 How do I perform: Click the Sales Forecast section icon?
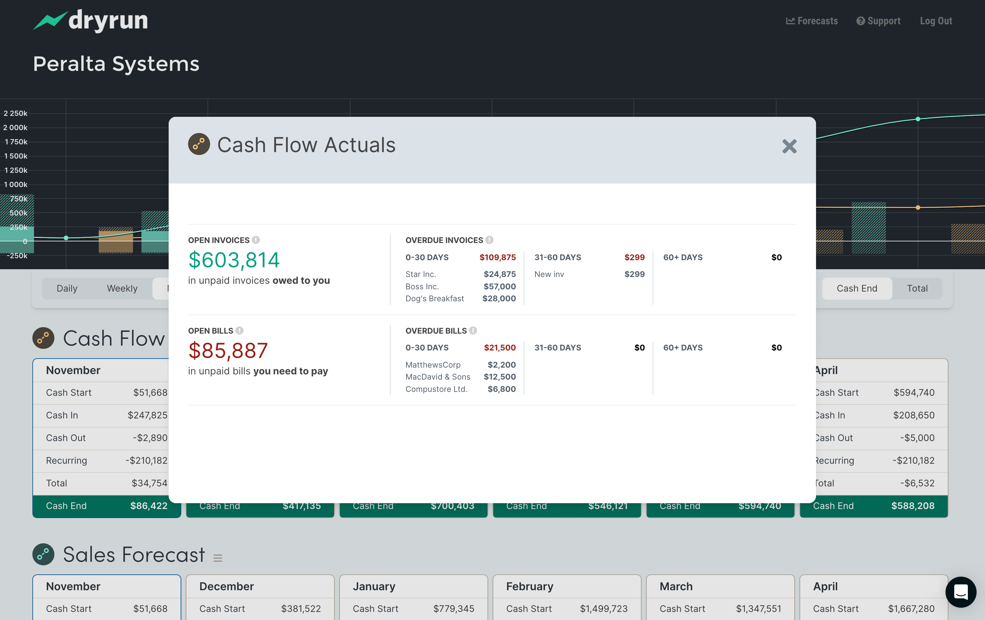43,554
